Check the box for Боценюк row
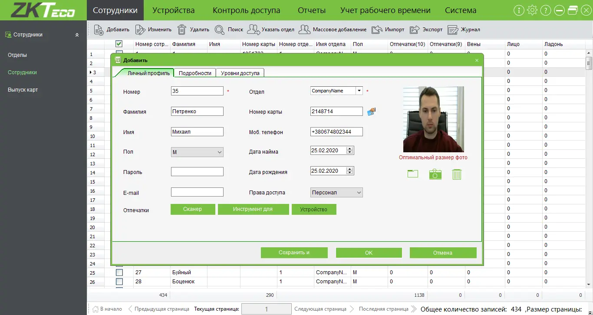This screenshot has width=593, height=315. [119, 282]
